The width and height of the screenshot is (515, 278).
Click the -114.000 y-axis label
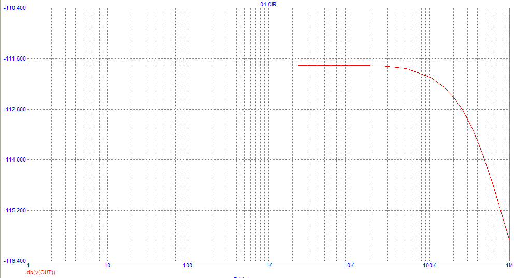(15, 160)
